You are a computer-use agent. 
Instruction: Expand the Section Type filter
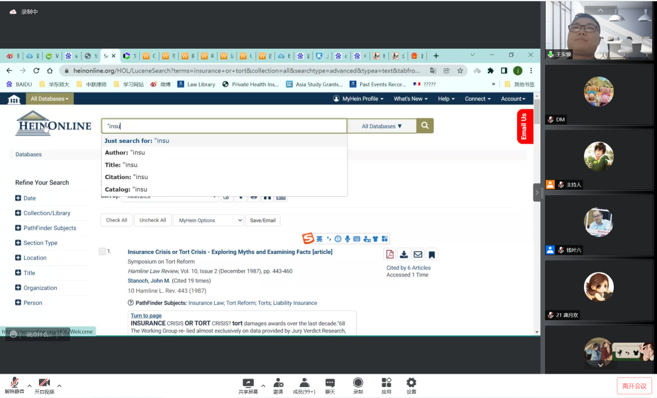point(18,242)
